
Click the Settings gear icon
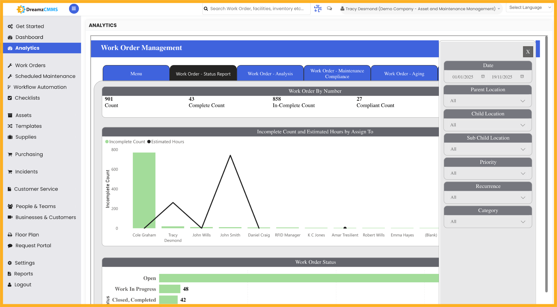pos(10,263)
